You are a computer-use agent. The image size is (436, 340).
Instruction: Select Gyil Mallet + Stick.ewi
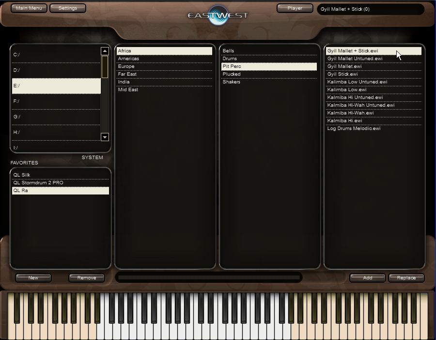pyautogui.click(x=374, y=50)
